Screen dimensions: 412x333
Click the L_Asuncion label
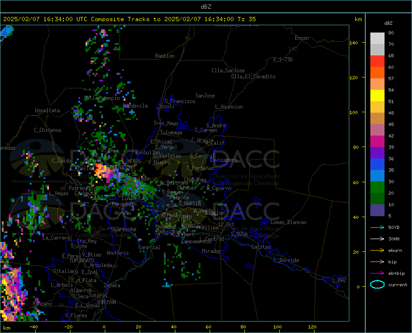(x=229, y=107)
